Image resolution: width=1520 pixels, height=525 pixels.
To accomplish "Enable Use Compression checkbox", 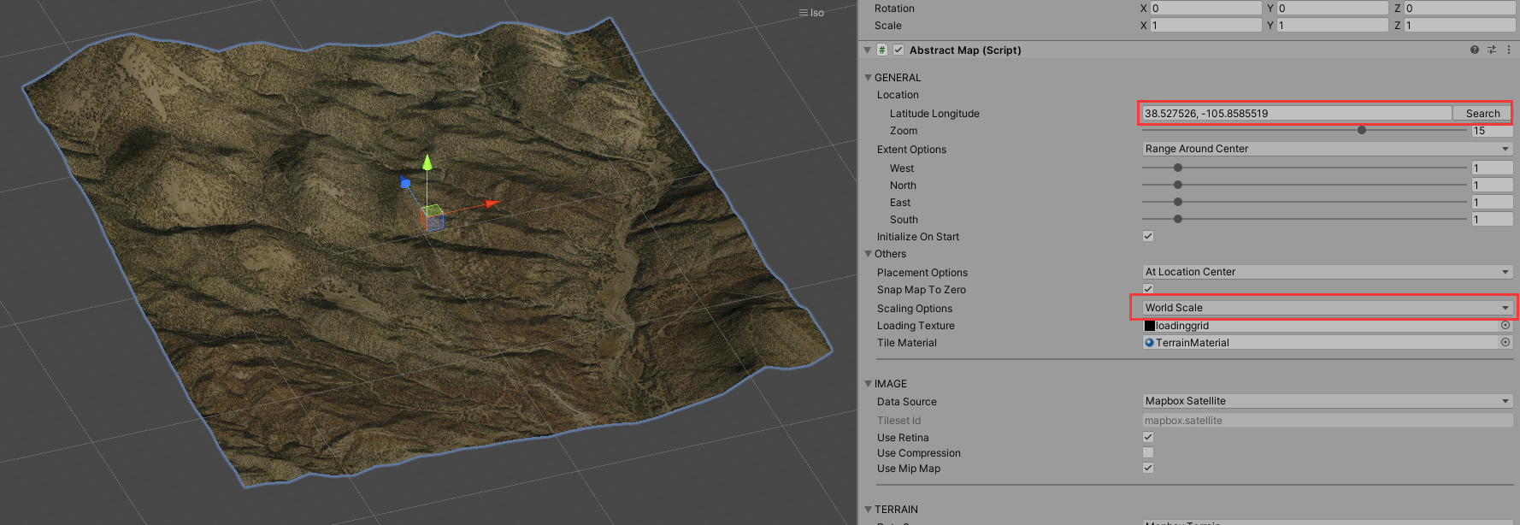I will click(1148, 452).
